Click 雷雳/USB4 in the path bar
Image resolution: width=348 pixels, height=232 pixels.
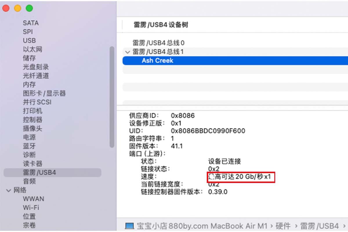pos(319,226)
